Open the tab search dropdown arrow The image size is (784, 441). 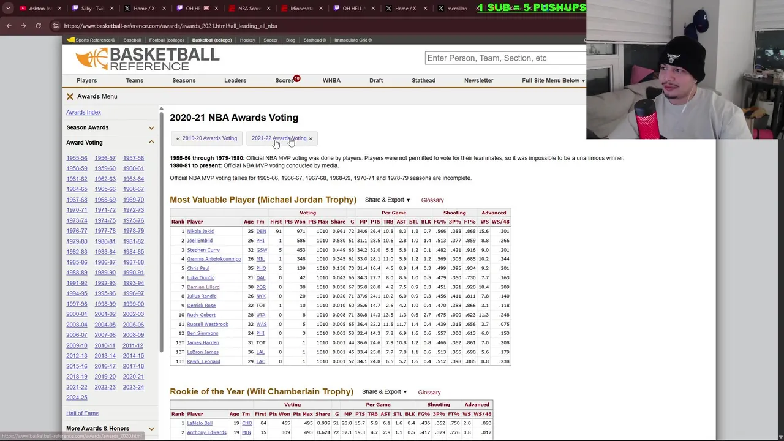pyautogui.click(x=8, y=9)
